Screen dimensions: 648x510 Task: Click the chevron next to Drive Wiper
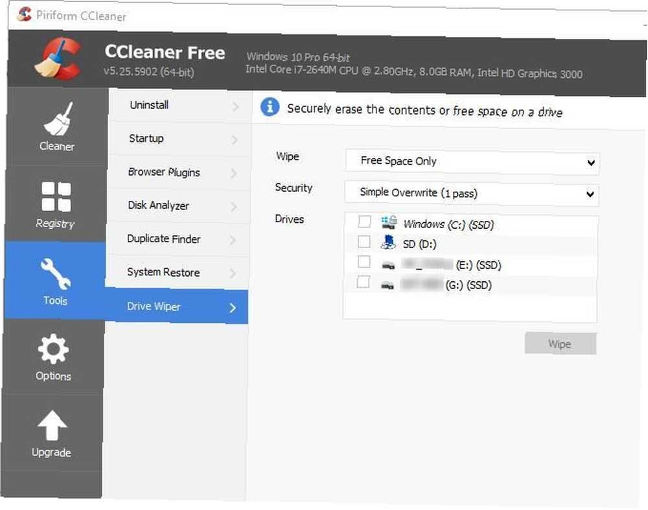click(x=233, y=307)
